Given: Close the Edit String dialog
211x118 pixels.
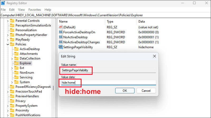Looking at the screenshot, I should pos(155,56).
